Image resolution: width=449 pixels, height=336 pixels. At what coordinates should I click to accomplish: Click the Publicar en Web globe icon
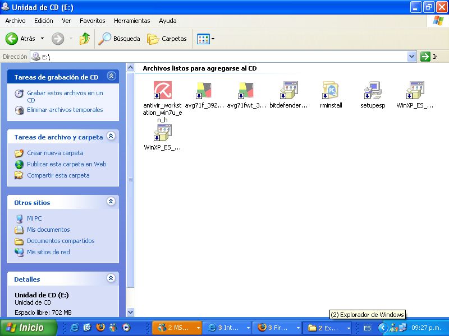(19, 164)
